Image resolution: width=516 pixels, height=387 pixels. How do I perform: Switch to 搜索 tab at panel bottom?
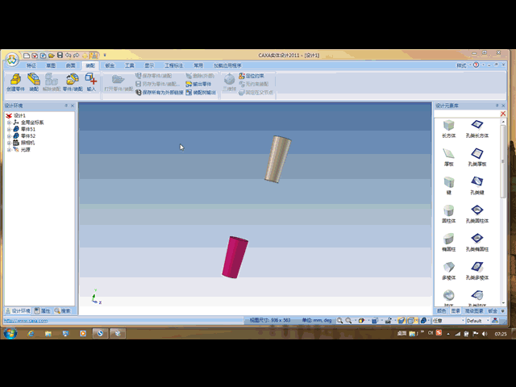[63, 310]
